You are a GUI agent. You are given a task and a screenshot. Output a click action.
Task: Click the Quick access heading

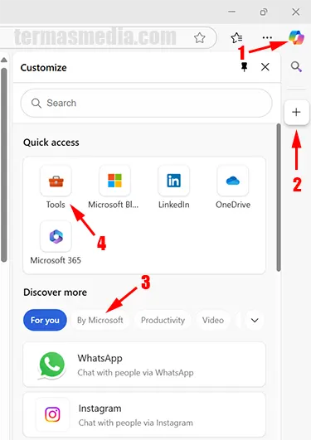pyautogui.click(x=51, y=143)
